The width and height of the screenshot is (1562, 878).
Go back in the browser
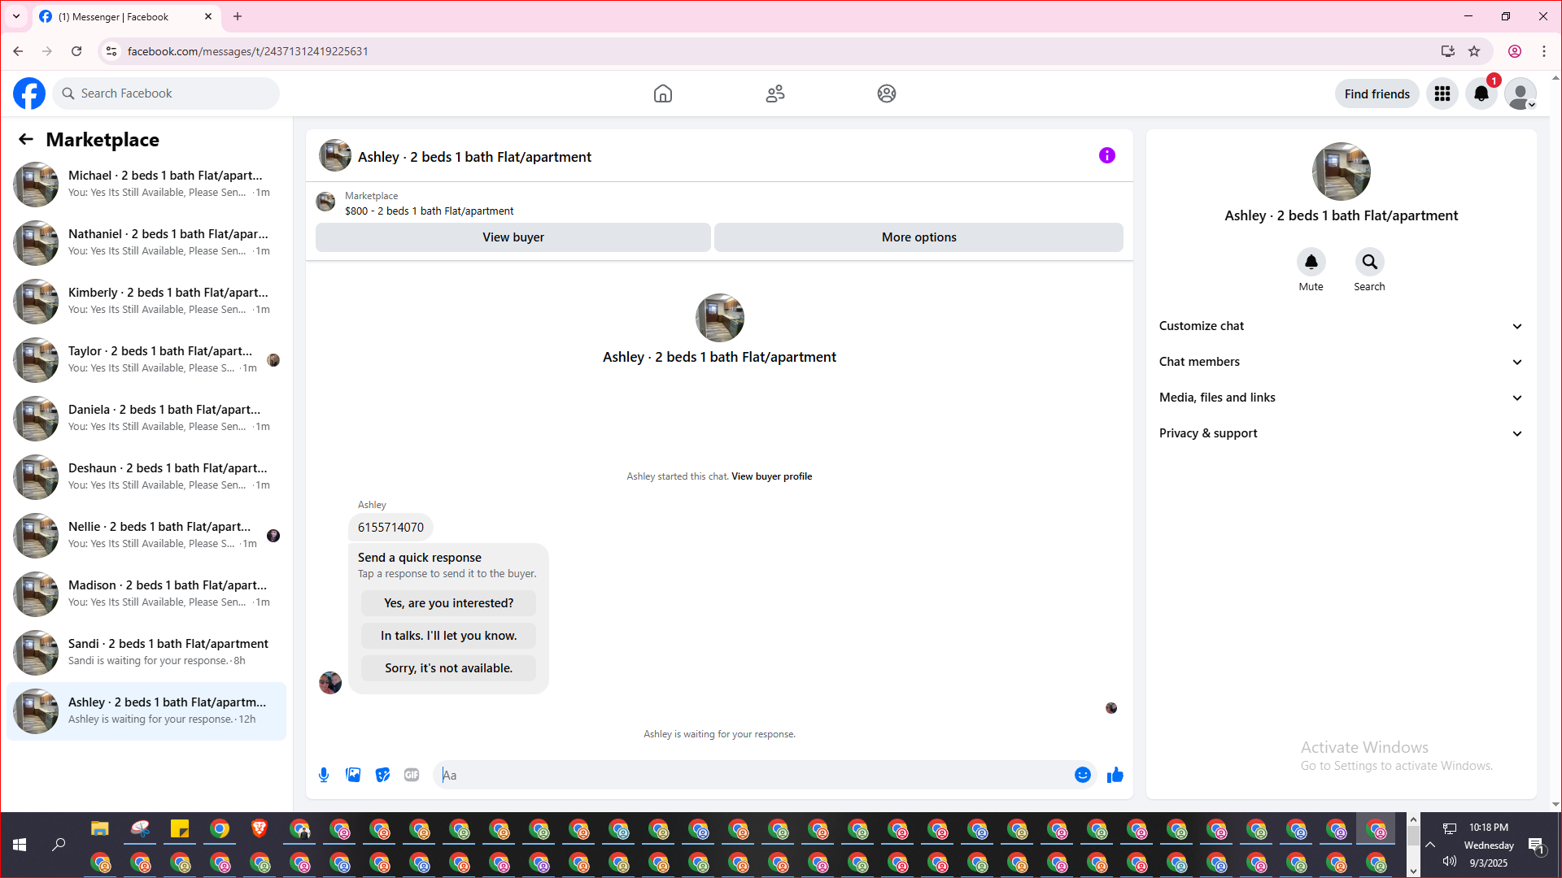coord(18,51)
